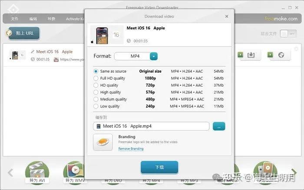The width and height of the screenshot is (304, 190).
Task: Click the globe icon on 粘上 URL button
Action: pos(9,33)
